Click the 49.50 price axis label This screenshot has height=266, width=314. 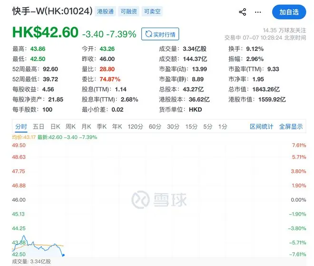[x=19, y=145]
